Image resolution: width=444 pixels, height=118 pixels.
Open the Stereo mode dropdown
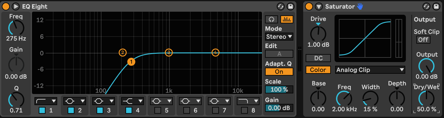(x=279, y=37)
